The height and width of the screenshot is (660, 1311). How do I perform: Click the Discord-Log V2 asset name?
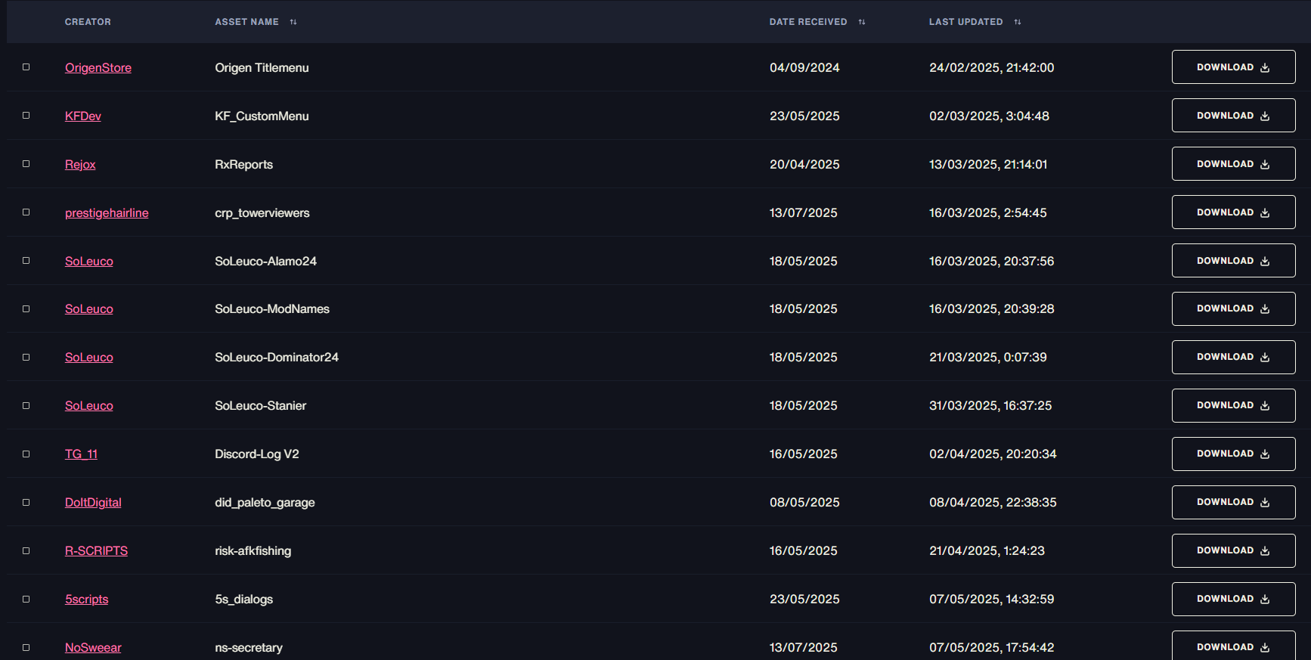click(257, 454)
